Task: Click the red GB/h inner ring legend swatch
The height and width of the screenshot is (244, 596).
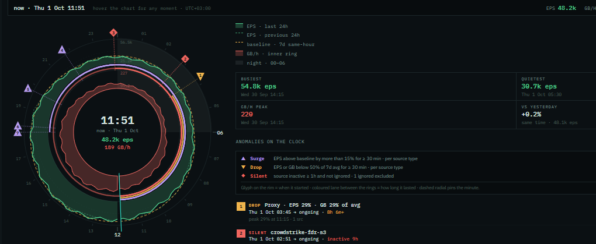Action: click(239, 54)
